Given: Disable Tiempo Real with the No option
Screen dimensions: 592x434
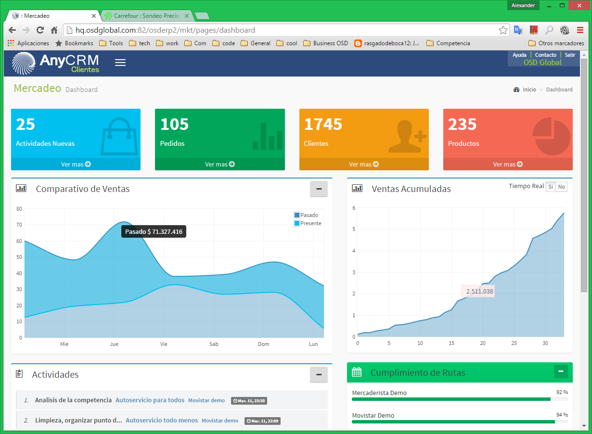Looking at the screenshot, I should tap(562, 187).
